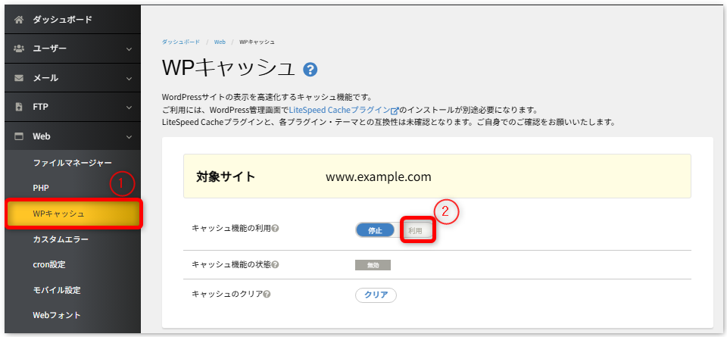Click the WPキャッシュ breadcrumb text
Image resolution: width=727 pixels, height=337 pixels.
point(257,42)
